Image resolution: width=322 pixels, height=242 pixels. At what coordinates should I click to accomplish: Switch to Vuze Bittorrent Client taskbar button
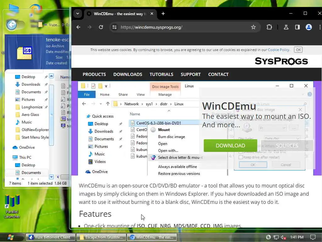pos(50,237)
